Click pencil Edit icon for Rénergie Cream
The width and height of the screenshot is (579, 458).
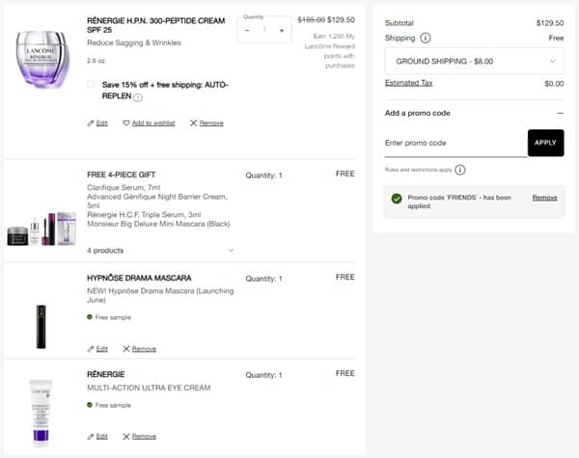click(91, 123)
